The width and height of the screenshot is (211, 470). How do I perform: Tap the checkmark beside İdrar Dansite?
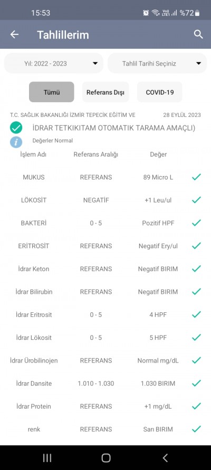click(x=196, y=383)
